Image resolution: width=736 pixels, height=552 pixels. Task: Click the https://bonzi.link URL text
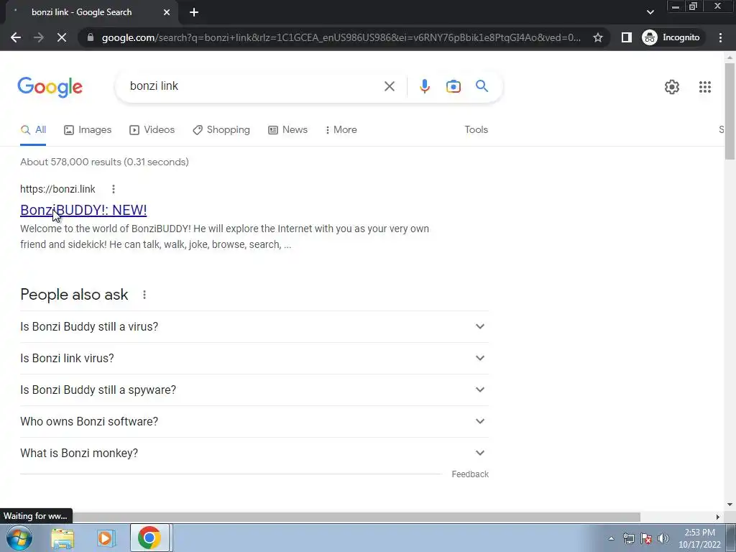tap(57, 189)
